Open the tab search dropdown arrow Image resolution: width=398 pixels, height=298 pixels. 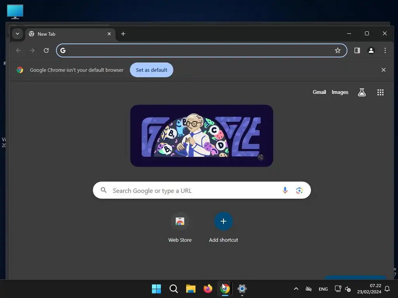(17, 34)
